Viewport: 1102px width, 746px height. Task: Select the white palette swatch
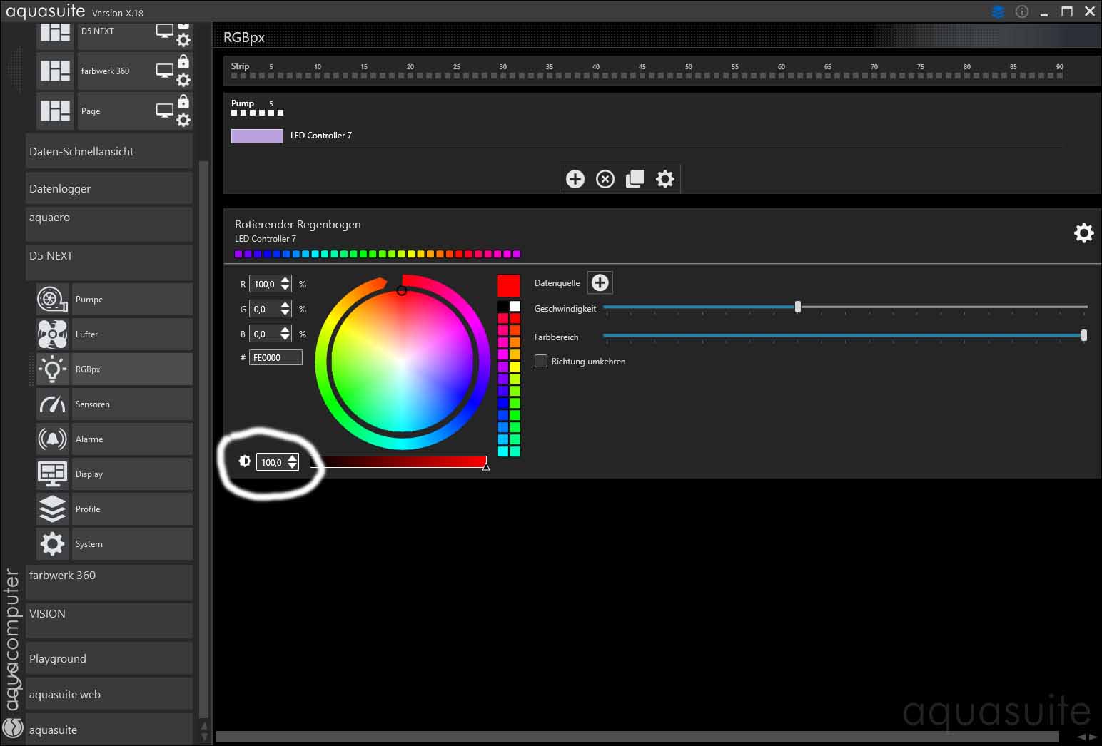515,306
